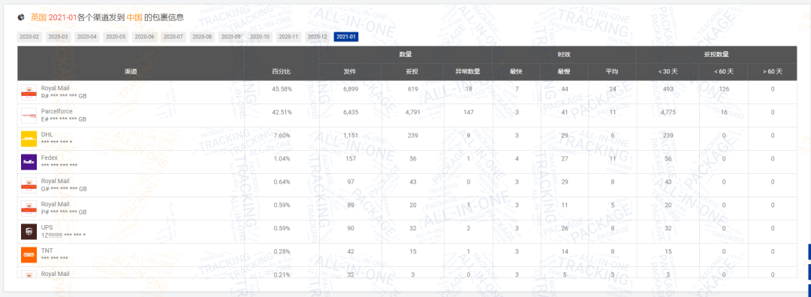Click the 异常数量 column header

tap(468, 71)
